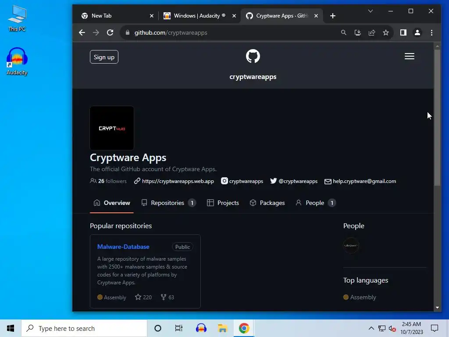
Task: Bookmark this page with star icon
Action: (386, 32)
